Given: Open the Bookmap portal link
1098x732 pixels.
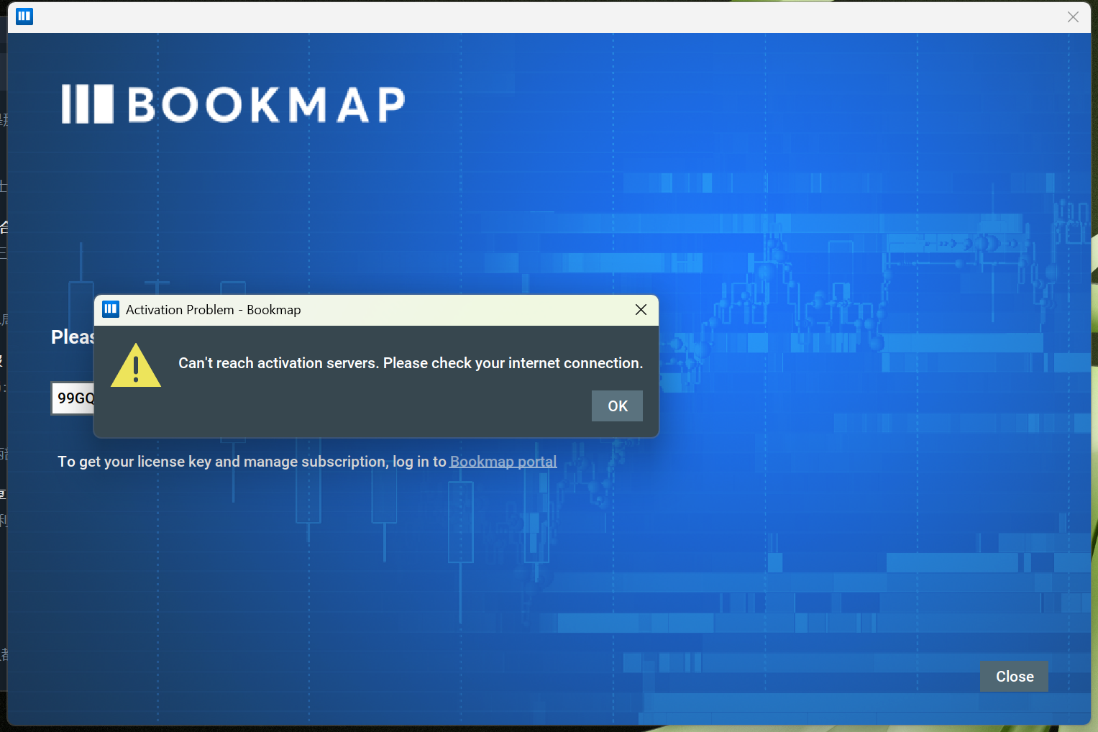Looking at the screenshot, I should (503, 462).
